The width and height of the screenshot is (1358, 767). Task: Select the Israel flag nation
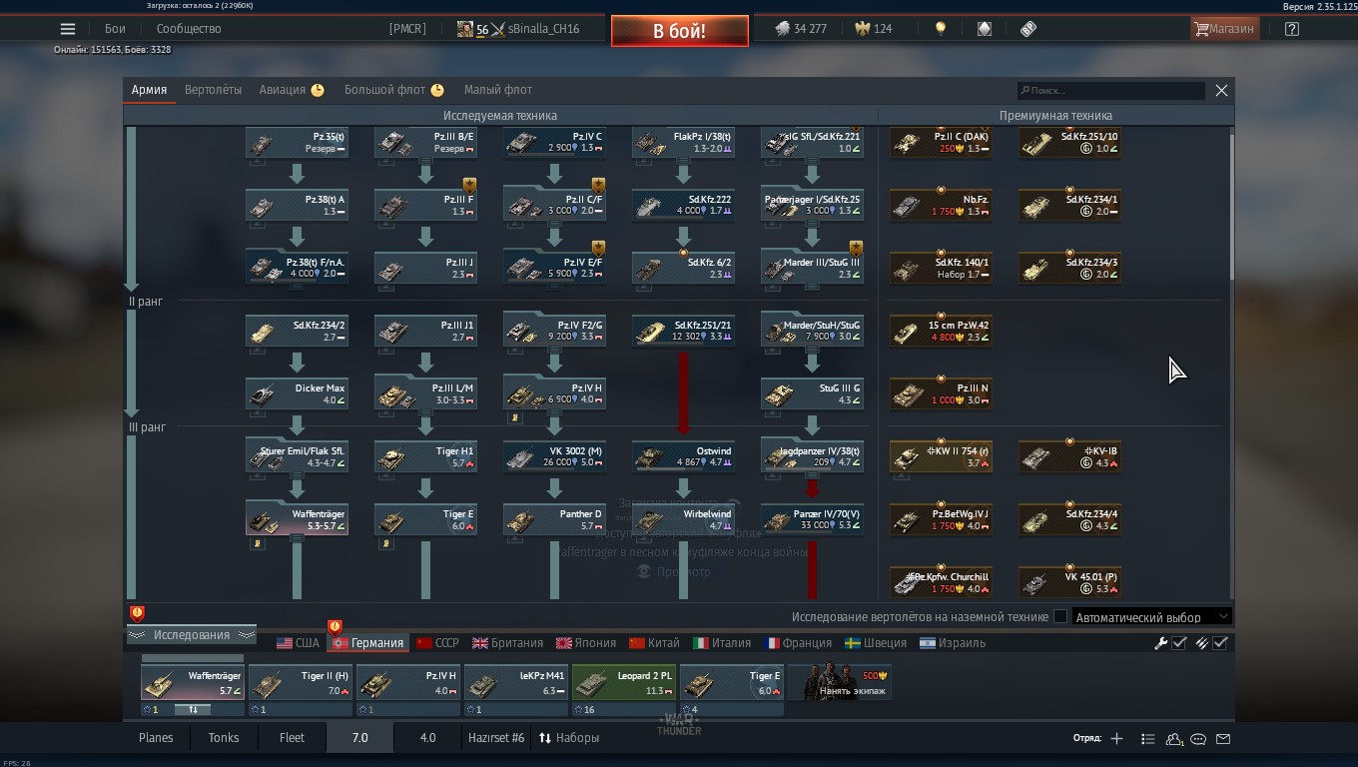pos(953,643)
